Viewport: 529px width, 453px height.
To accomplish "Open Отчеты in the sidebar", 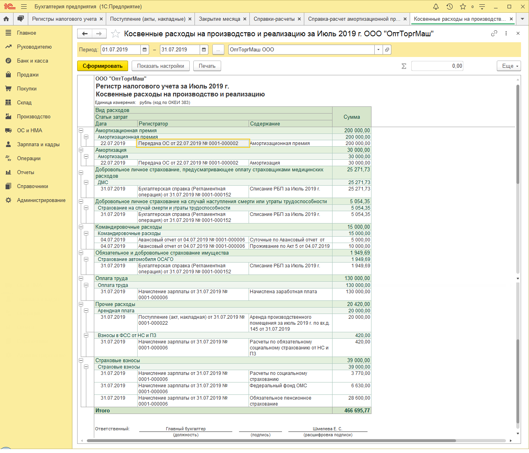I will pyautogui.click(x=25, y=172).
